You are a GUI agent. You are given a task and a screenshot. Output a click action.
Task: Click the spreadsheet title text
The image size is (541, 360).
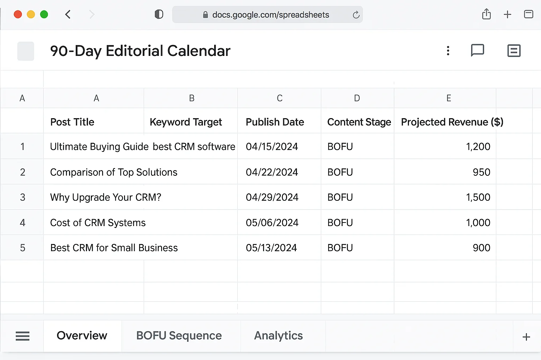point(140,51)
